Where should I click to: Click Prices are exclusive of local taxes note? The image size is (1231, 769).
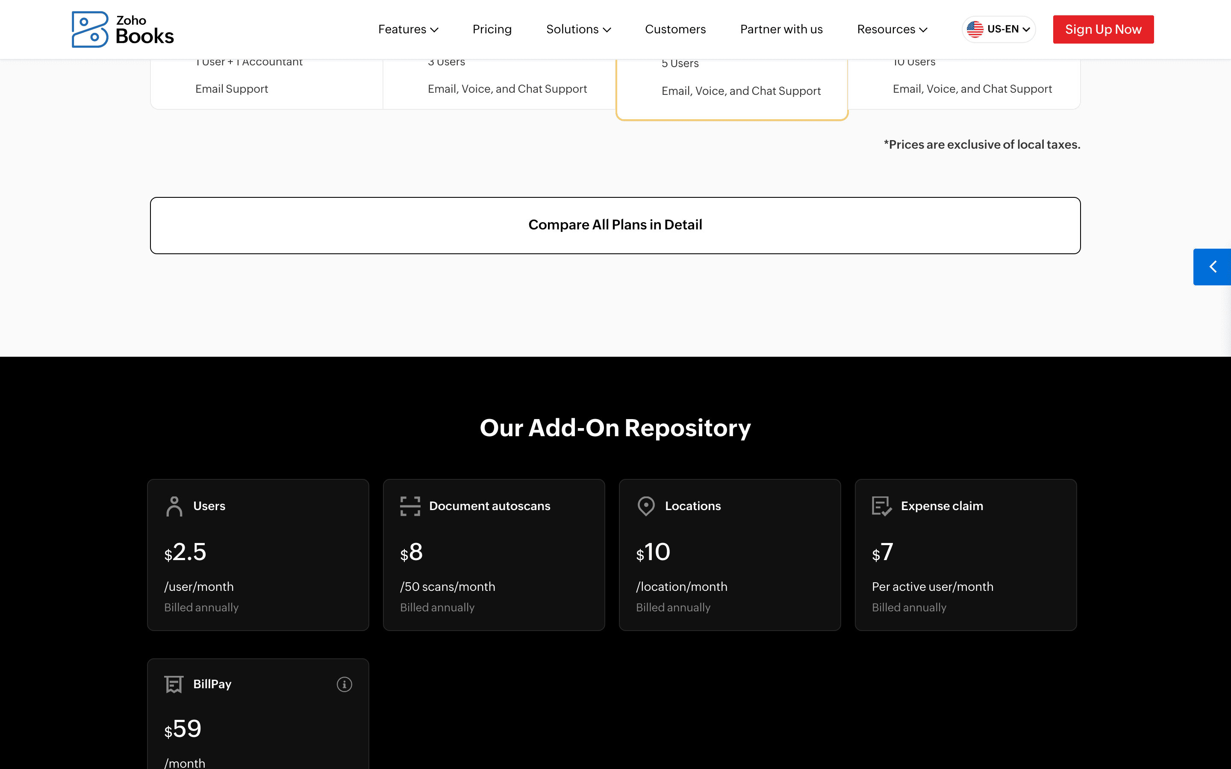[982, 144]
